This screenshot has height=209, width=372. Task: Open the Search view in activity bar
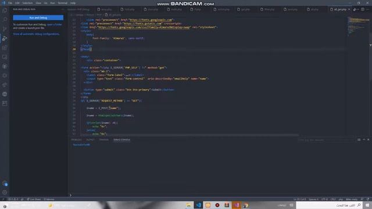tap(5, 19)
